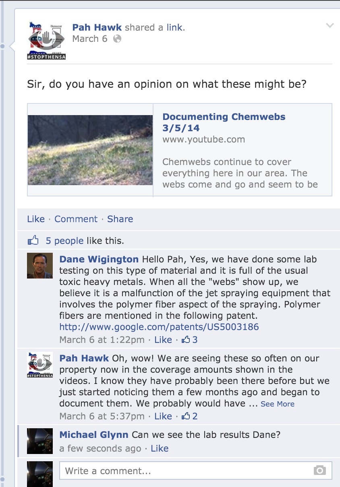Click the Chemwebs video thumbnail
Image resolution: width=340 pixels, height=487 pixels.
(90, 150)
